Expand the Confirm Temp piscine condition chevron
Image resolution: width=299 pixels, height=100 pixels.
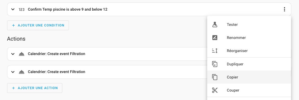[x=13, y=9]
